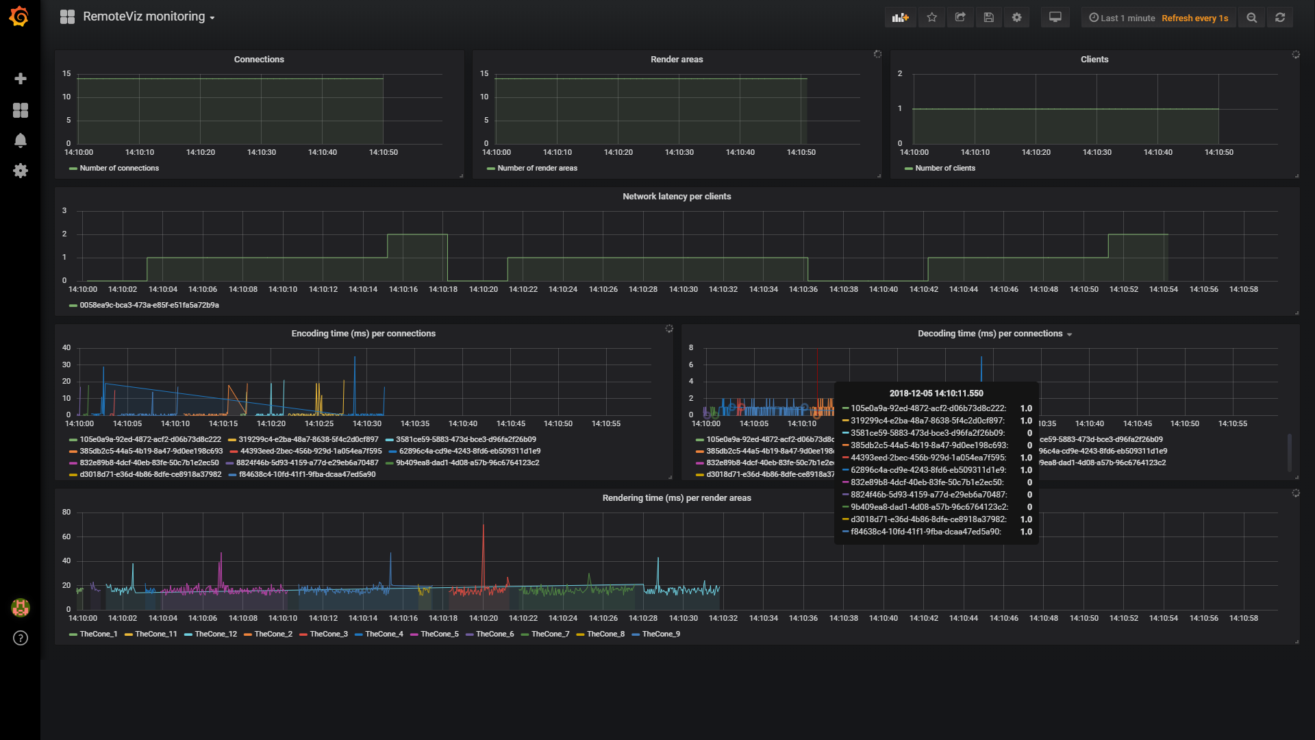Open dashboard settings gear in toolbar
The image size is (1315, 740).
1016,18
